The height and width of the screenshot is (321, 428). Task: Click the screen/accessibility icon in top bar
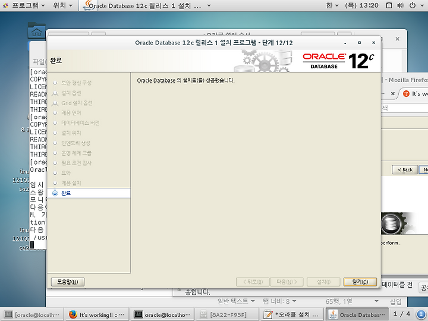point(389,5)
